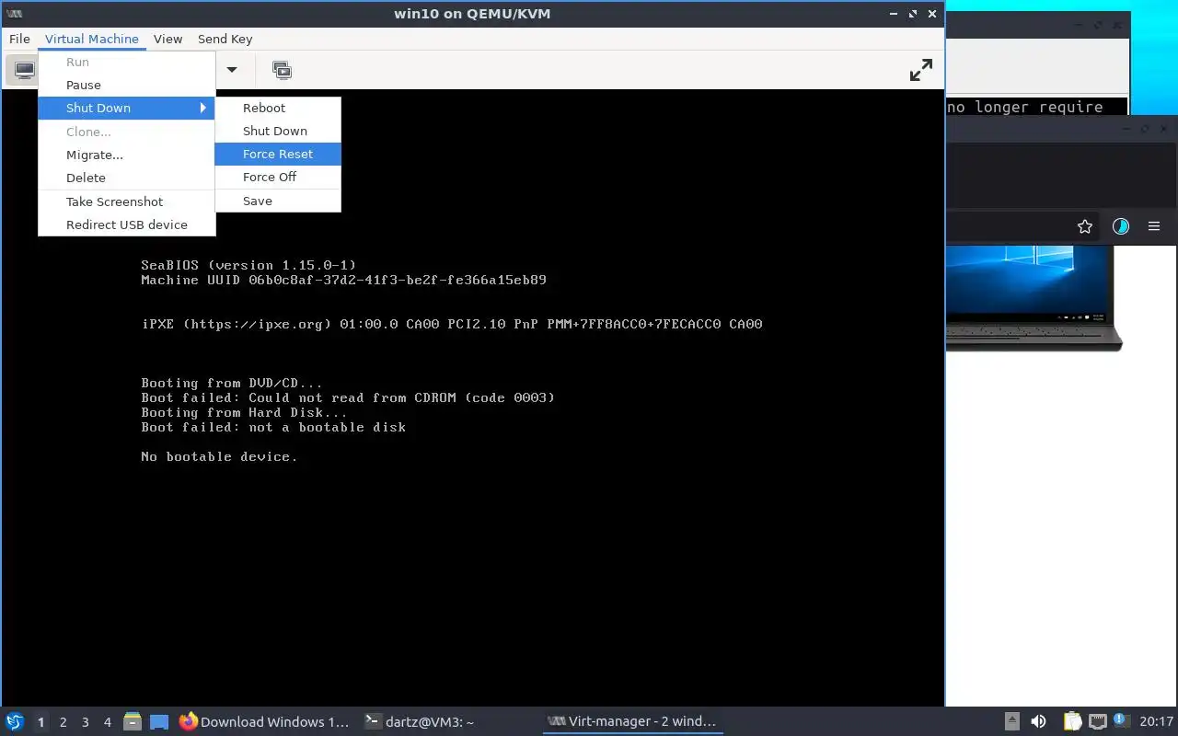The width and height of the screenshot is (1178, 736).
Task: Choose Reboot in the submenu
Action: click(278, 108)
